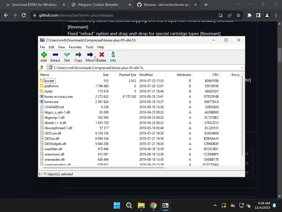Close the Telegram Contact @doxbin tab

(130, 5)
